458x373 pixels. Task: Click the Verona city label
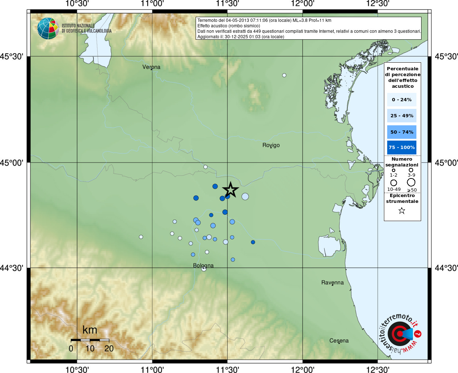(151, 67)
